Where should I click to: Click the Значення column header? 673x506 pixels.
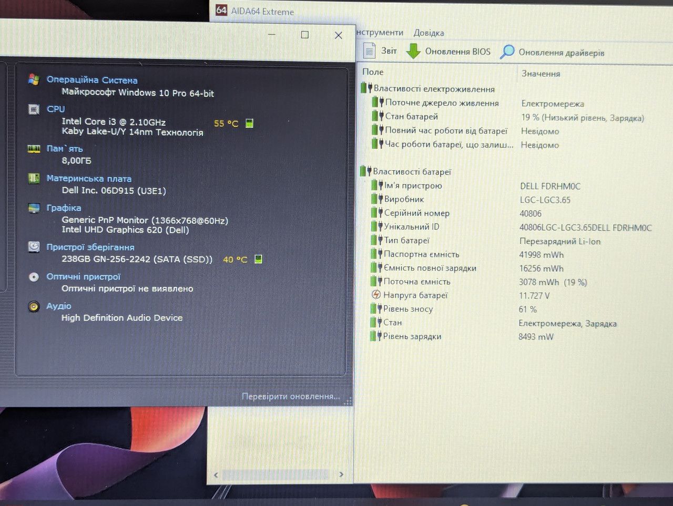(x=541, y=74)
